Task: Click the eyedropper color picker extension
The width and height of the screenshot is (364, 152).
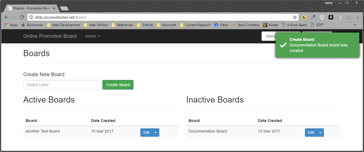Action: coord(313,17)
